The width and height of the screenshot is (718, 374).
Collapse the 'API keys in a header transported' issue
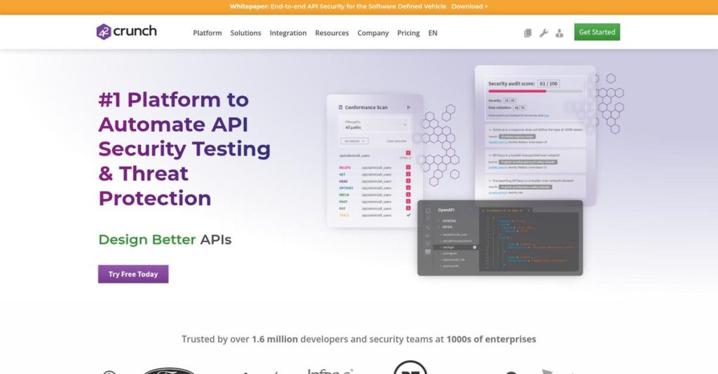point(490,155)
